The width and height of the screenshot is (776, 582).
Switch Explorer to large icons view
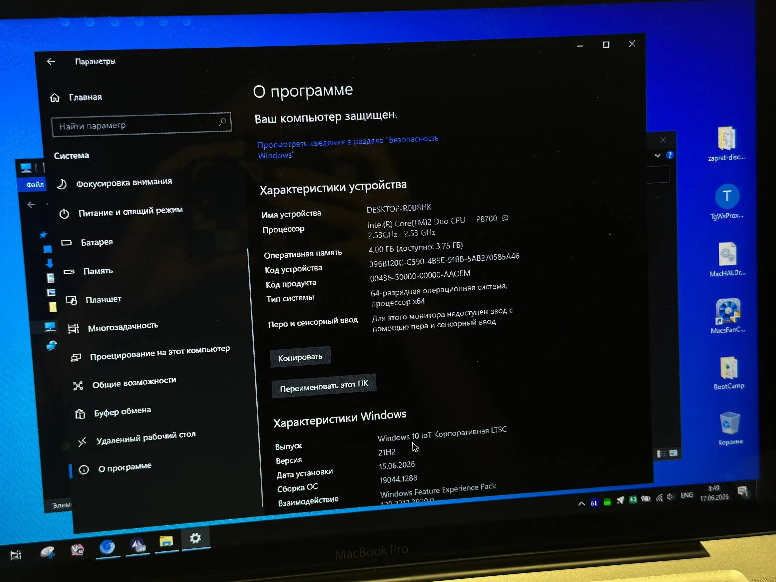coord(673,453)
